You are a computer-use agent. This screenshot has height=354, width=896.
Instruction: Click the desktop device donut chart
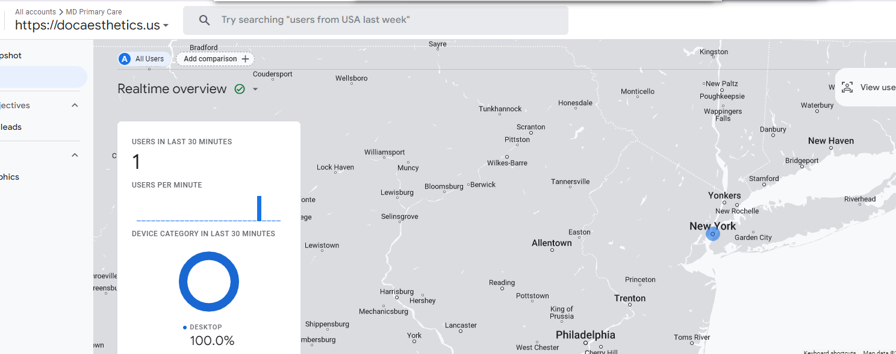coord(209,282)
